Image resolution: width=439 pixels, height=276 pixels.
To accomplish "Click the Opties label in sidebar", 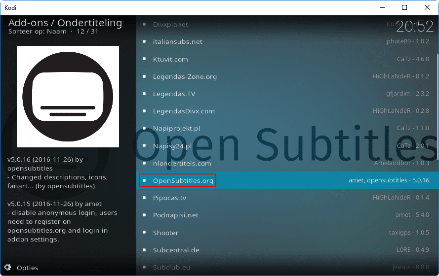I will click(x=28, y=268).
